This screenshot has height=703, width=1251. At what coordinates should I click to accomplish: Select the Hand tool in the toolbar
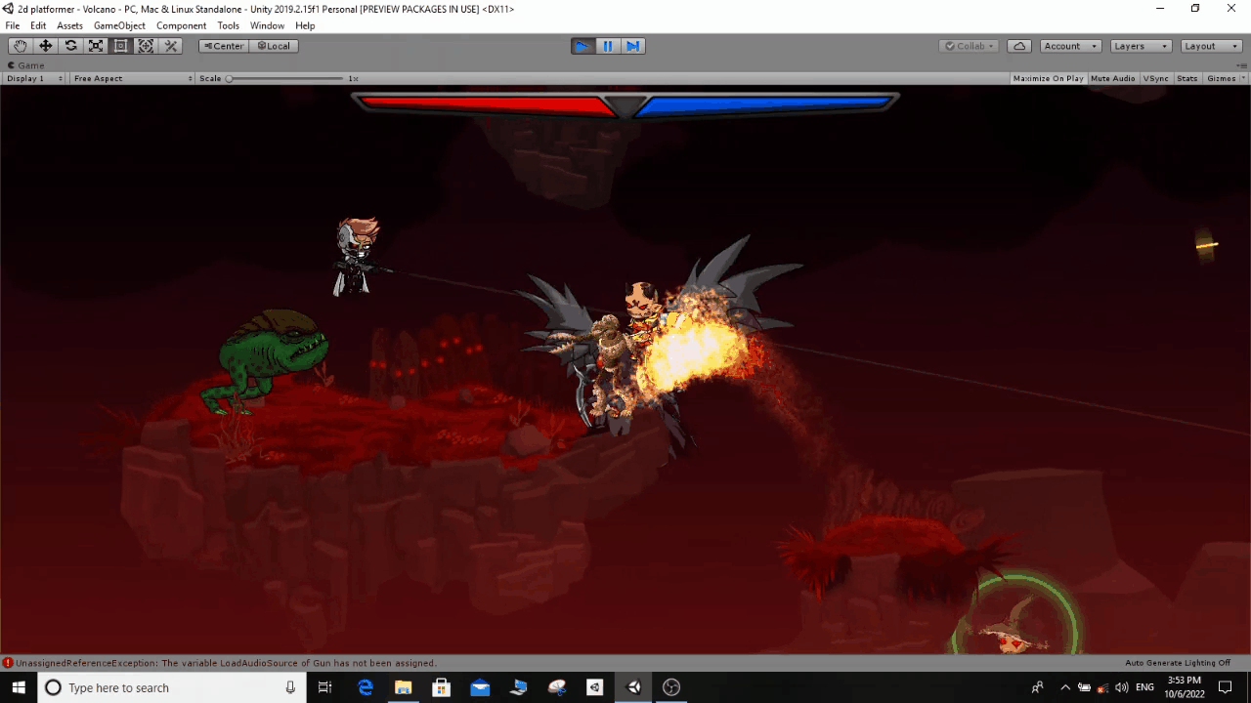coord(20,45)
